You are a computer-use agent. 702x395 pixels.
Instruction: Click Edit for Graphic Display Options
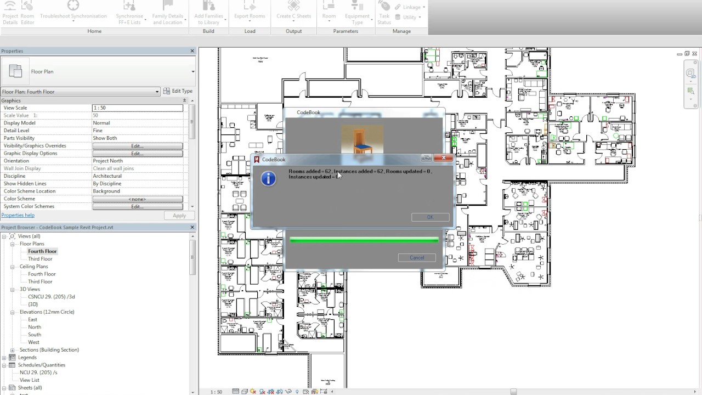pyautogui.click(x=137, y=154)
